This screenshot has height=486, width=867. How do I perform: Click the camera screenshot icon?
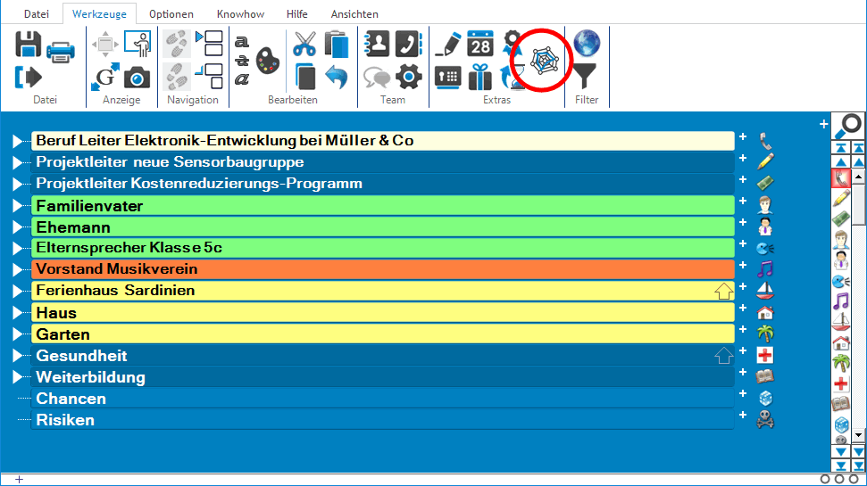click(137, 77)
